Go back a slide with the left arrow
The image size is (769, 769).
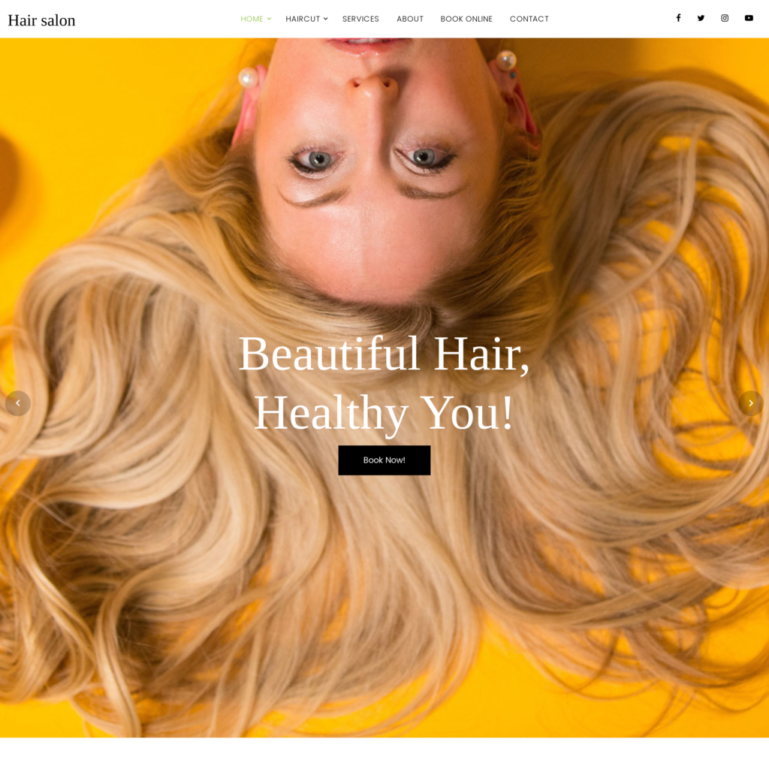coord(17,403)
